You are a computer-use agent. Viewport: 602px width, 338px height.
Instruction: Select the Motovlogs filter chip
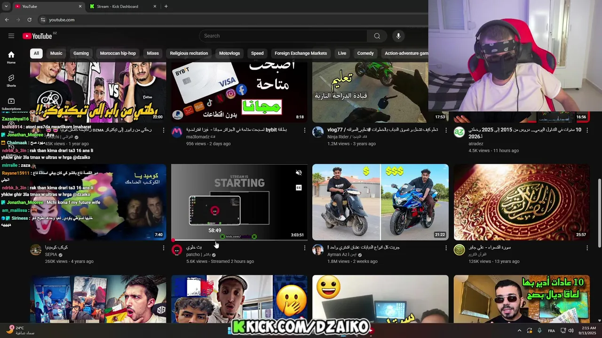point(230,53)
